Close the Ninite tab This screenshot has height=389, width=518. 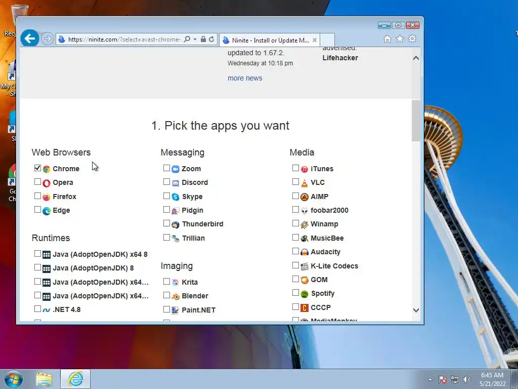(x=315, y=40)
